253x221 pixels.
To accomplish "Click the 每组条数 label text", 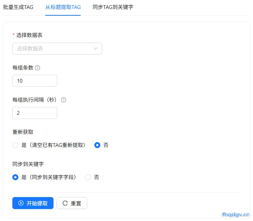I will 23,68.
